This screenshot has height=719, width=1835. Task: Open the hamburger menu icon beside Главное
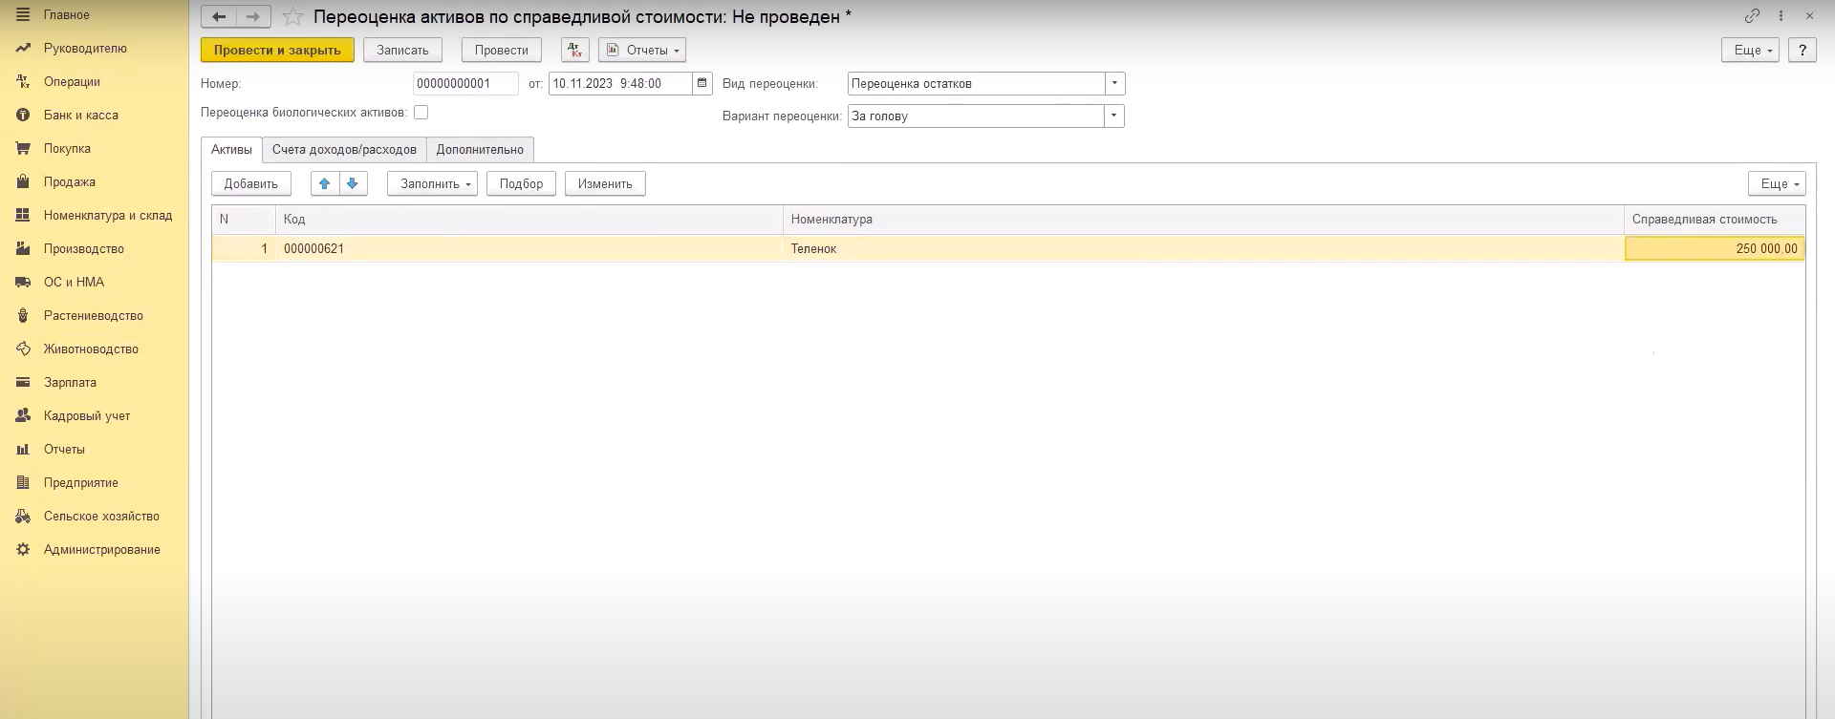[x=23, y=15]
